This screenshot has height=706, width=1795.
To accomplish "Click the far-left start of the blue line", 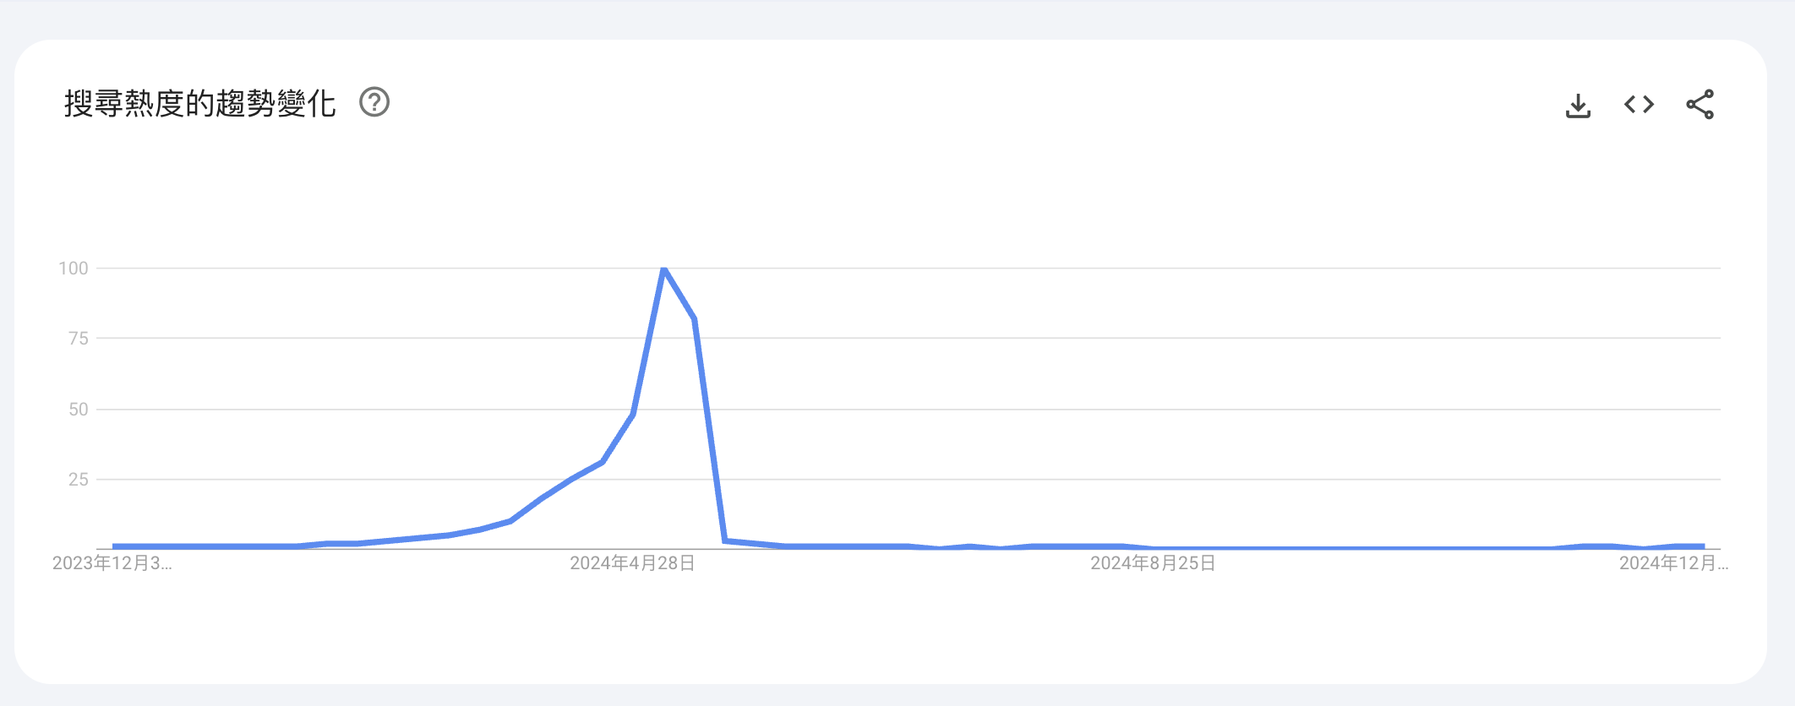I will tap(114, 546).
